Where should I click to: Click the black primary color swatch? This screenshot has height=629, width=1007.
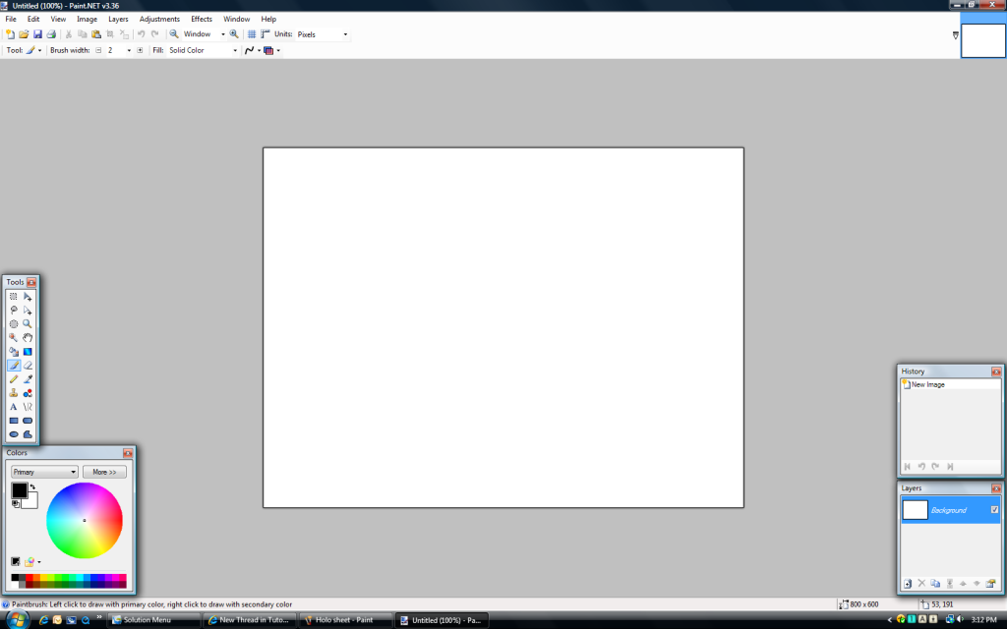coord(19,489)
